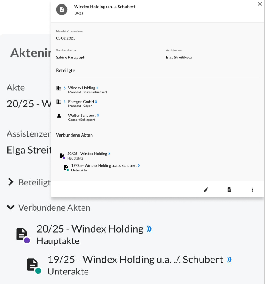This screenshot has width=265, height=284.
Task: Expand the Windex Holding participant entry
Action: click(65, 88)
